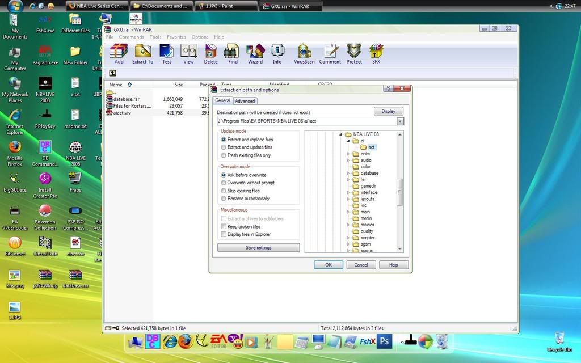This screenshot has width=581, height=363.
Task: Click the VirusScan toolbar icon
Action: coord(304,54)
